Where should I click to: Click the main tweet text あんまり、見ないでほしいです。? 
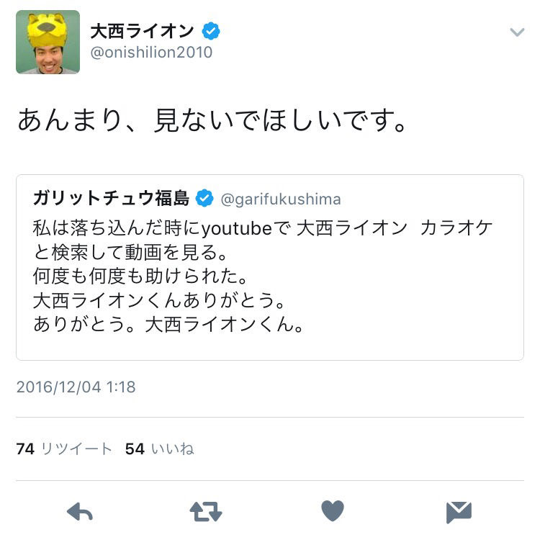pos(212,120)
